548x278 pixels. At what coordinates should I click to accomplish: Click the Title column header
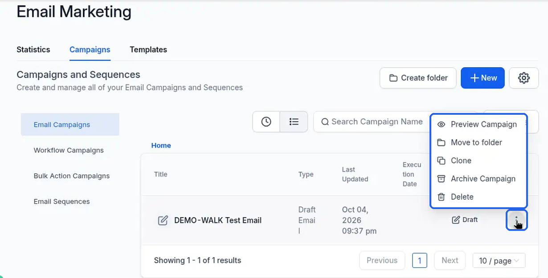click(161, 174)
